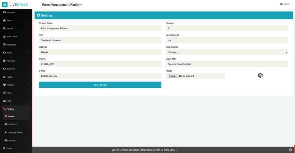
Task: Click the hamburger menu toggle icon
Action: (5, 5)
